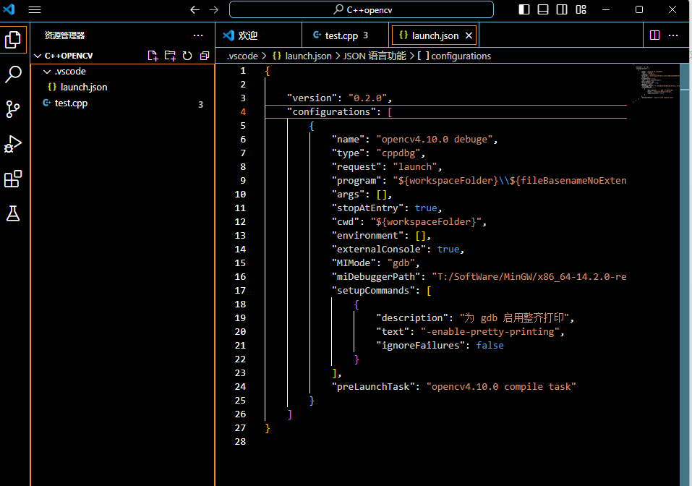
Task: Click the C++opencv command search box
Action: coord(362,9)
